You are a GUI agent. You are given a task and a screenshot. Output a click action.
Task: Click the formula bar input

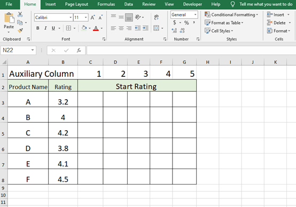191,50
